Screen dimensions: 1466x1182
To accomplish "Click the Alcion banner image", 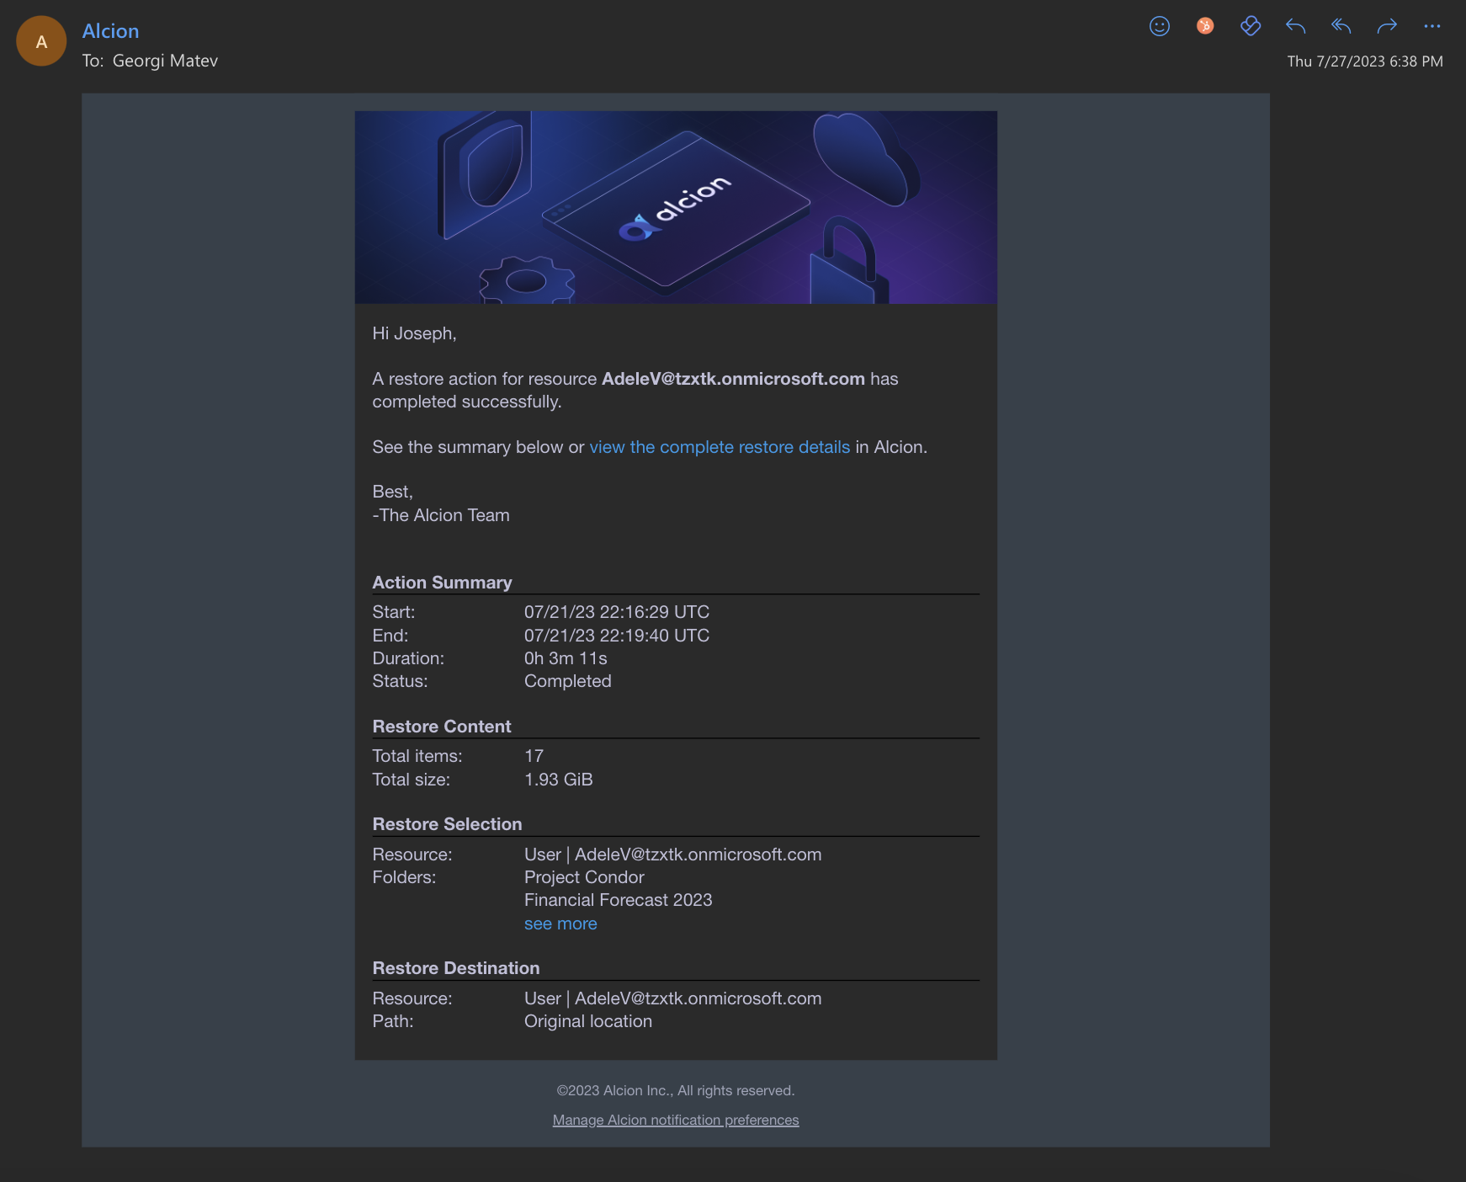I will pos(676,207).
